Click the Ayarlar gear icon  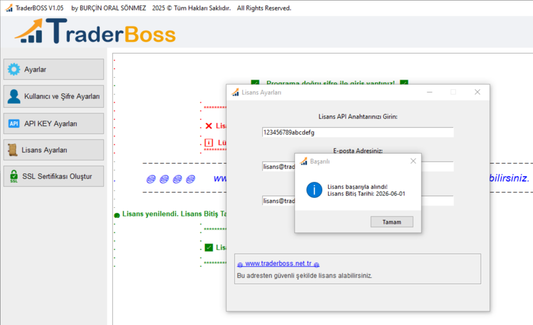(x=14, y=69)
